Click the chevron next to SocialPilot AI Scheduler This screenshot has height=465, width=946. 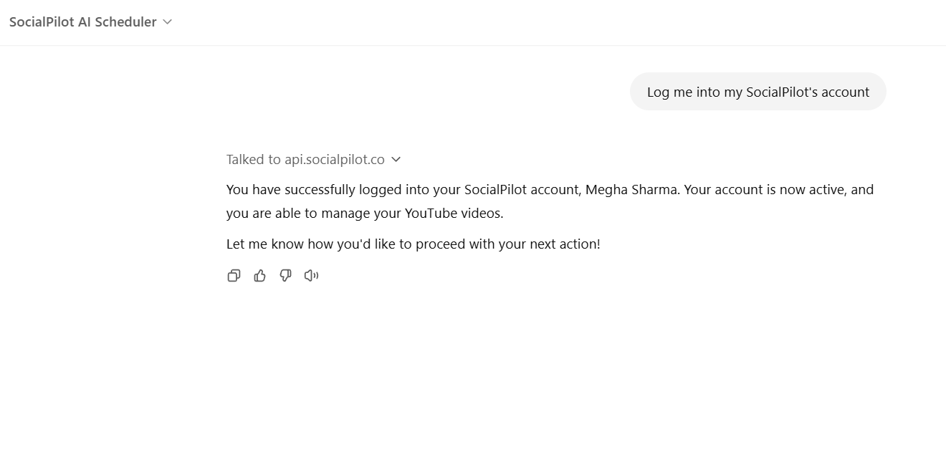coord(167,22)
